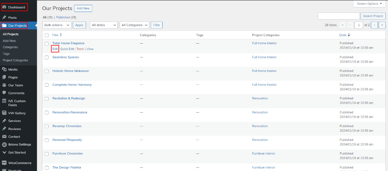Click the Ibtana Settings icon

click(x=4, y=145)
